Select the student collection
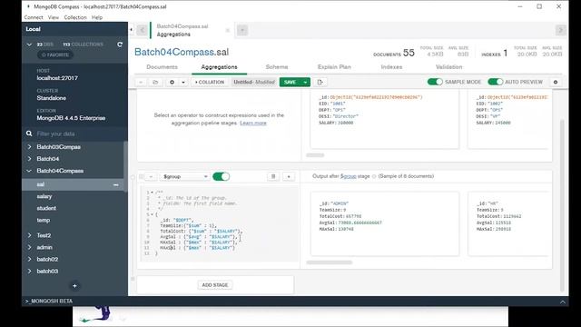 [46, 208]
